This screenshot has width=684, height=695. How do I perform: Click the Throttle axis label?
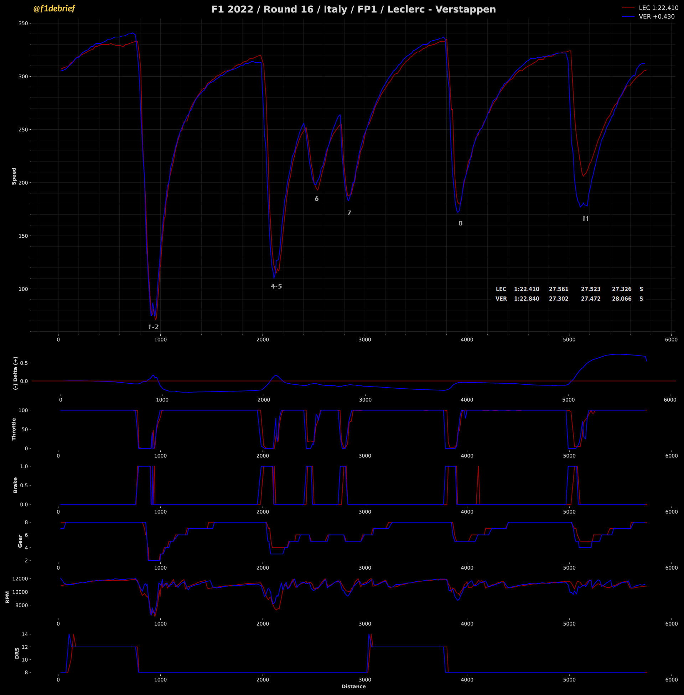click(14, 429)
